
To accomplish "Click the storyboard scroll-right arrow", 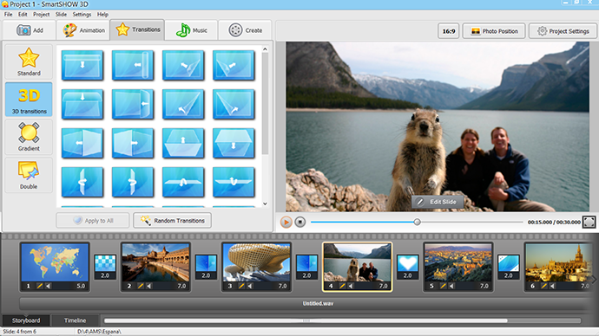I will pos(593,280).
